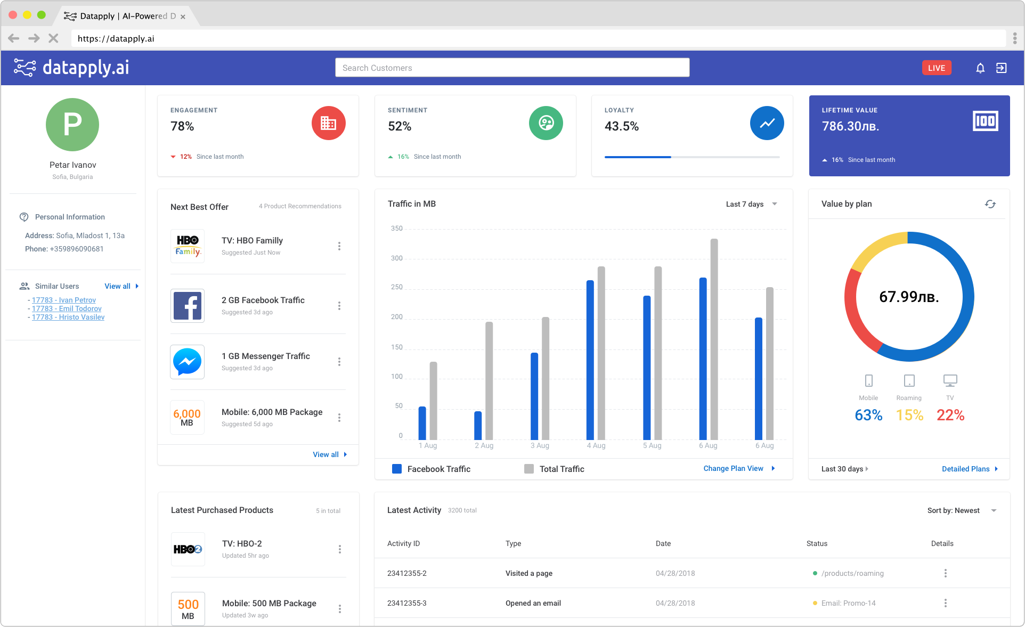Click the notifications bell icon
1025x627 pixels.
pyautogui.click(x=980, y=68)
